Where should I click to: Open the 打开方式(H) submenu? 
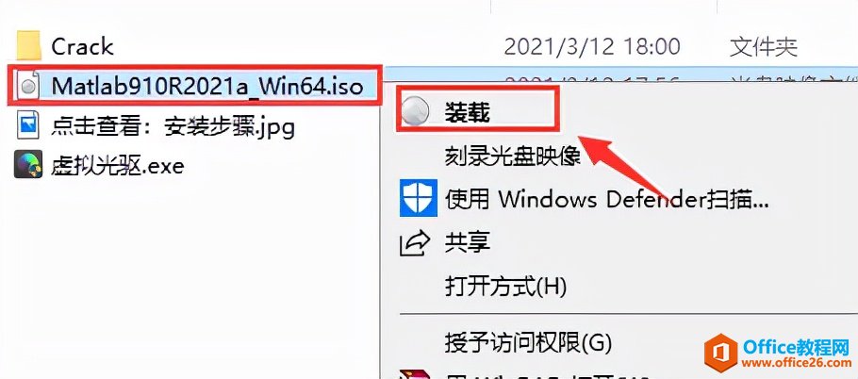point(505,286)
